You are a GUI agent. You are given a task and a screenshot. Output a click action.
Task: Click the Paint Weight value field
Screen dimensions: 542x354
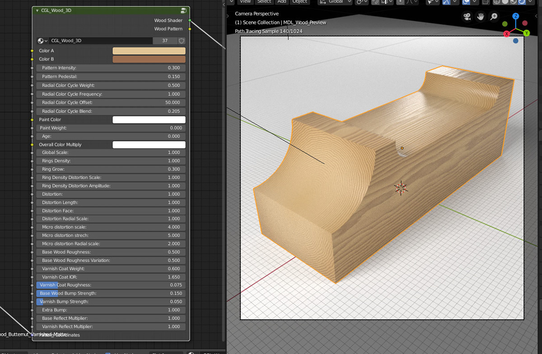click(111, 128)
